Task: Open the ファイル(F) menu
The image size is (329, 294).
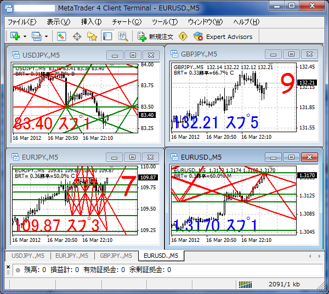Action: pyautogui.click(x=22, y=22)
